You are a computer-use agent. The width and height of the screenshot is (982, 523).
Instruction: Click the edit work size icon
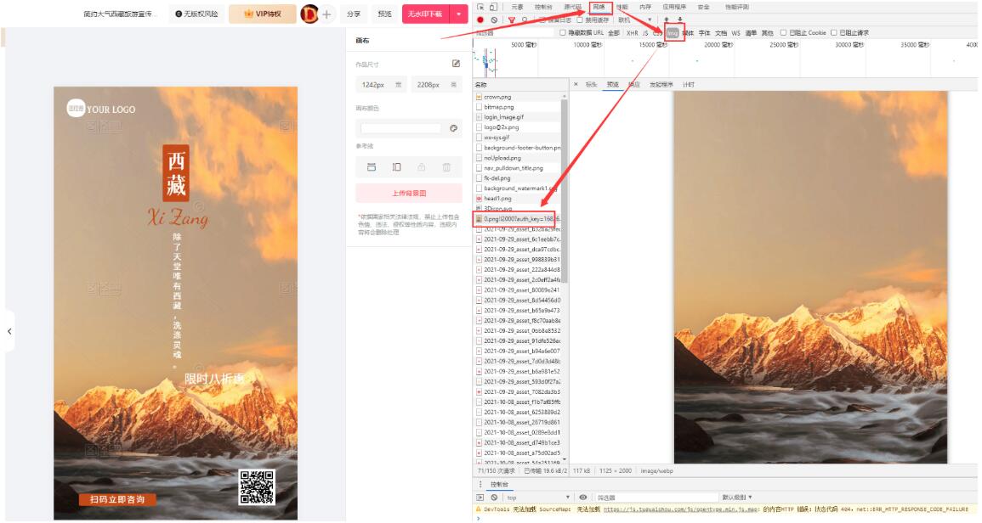pos(456,64)
